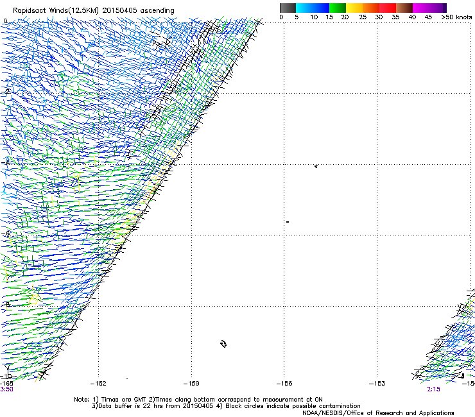Viewport: 475px width, 417px height.
Task: Click the longitude label '-165'
Action: pos(6,384)
